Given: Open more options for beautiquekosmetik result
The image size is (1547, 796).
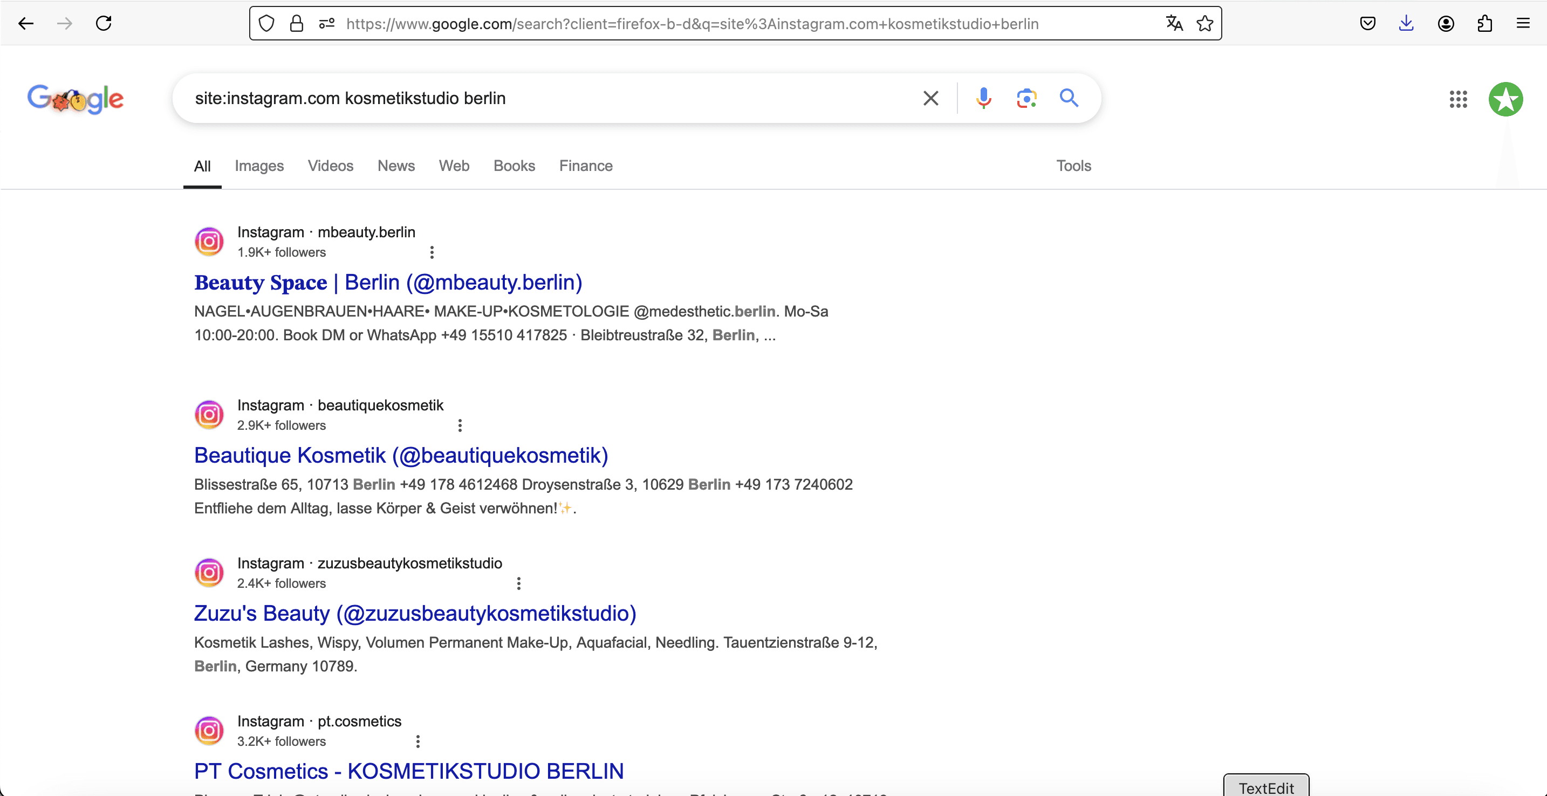Looking at the screenshot, I should (x=460, y=425).
